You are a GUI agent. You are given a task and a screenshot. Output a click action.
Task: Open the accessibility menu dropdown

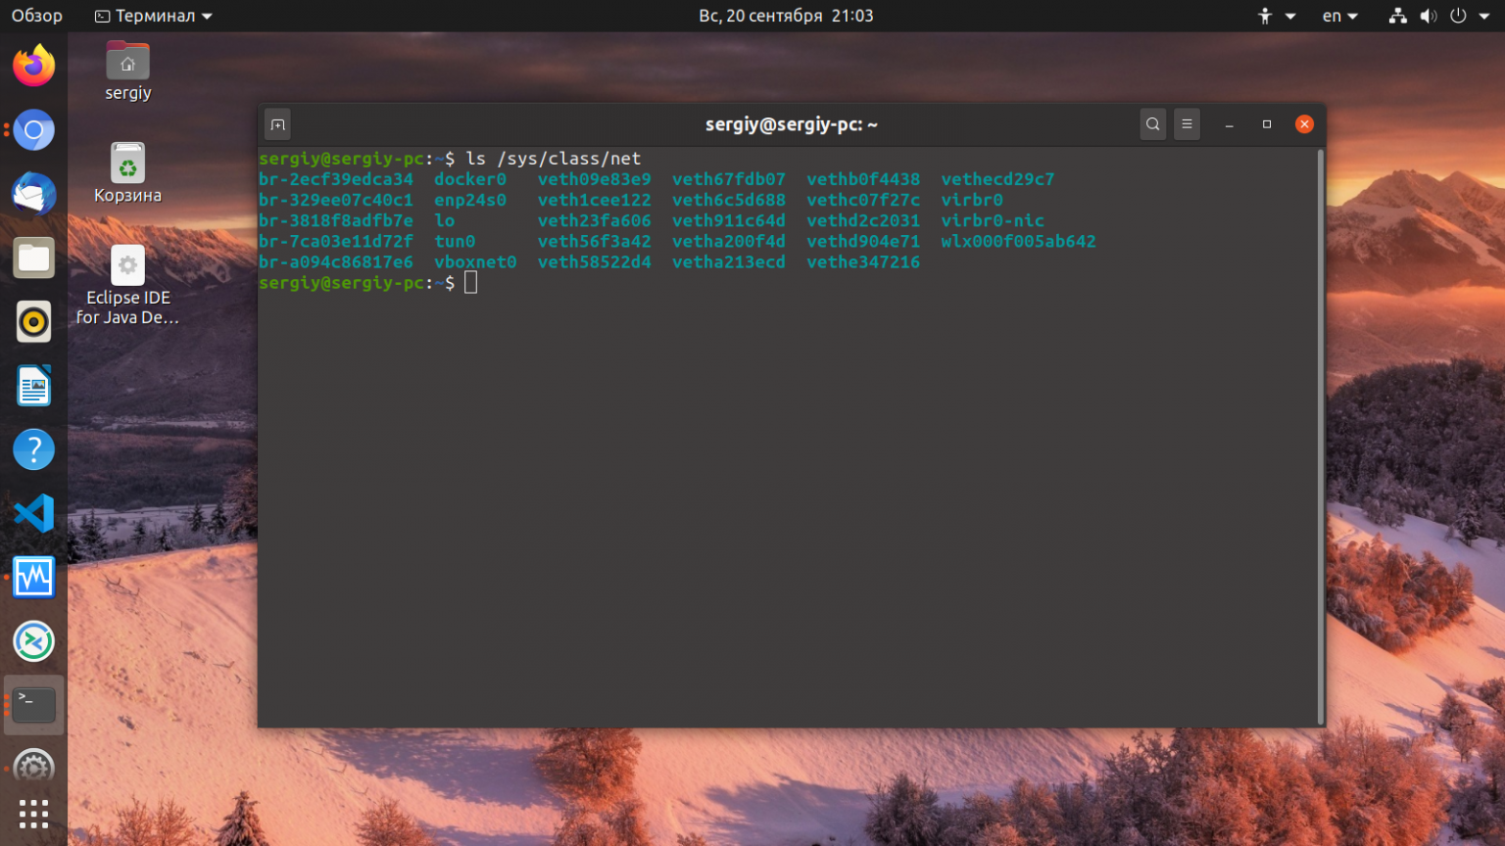1272,16
